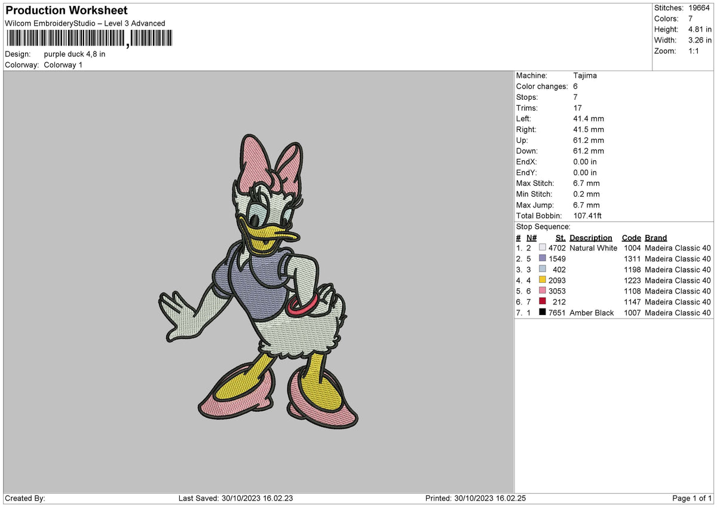
Task: Click the 'Stop Sequence:' heading
Action: tap(543, 227)
